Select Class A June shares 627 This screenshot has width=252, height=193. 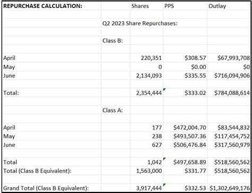click(x=157, y=145)
